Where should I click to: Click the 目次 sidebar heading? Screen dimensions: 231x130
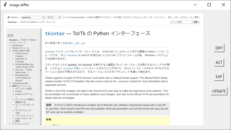[10, 36]
